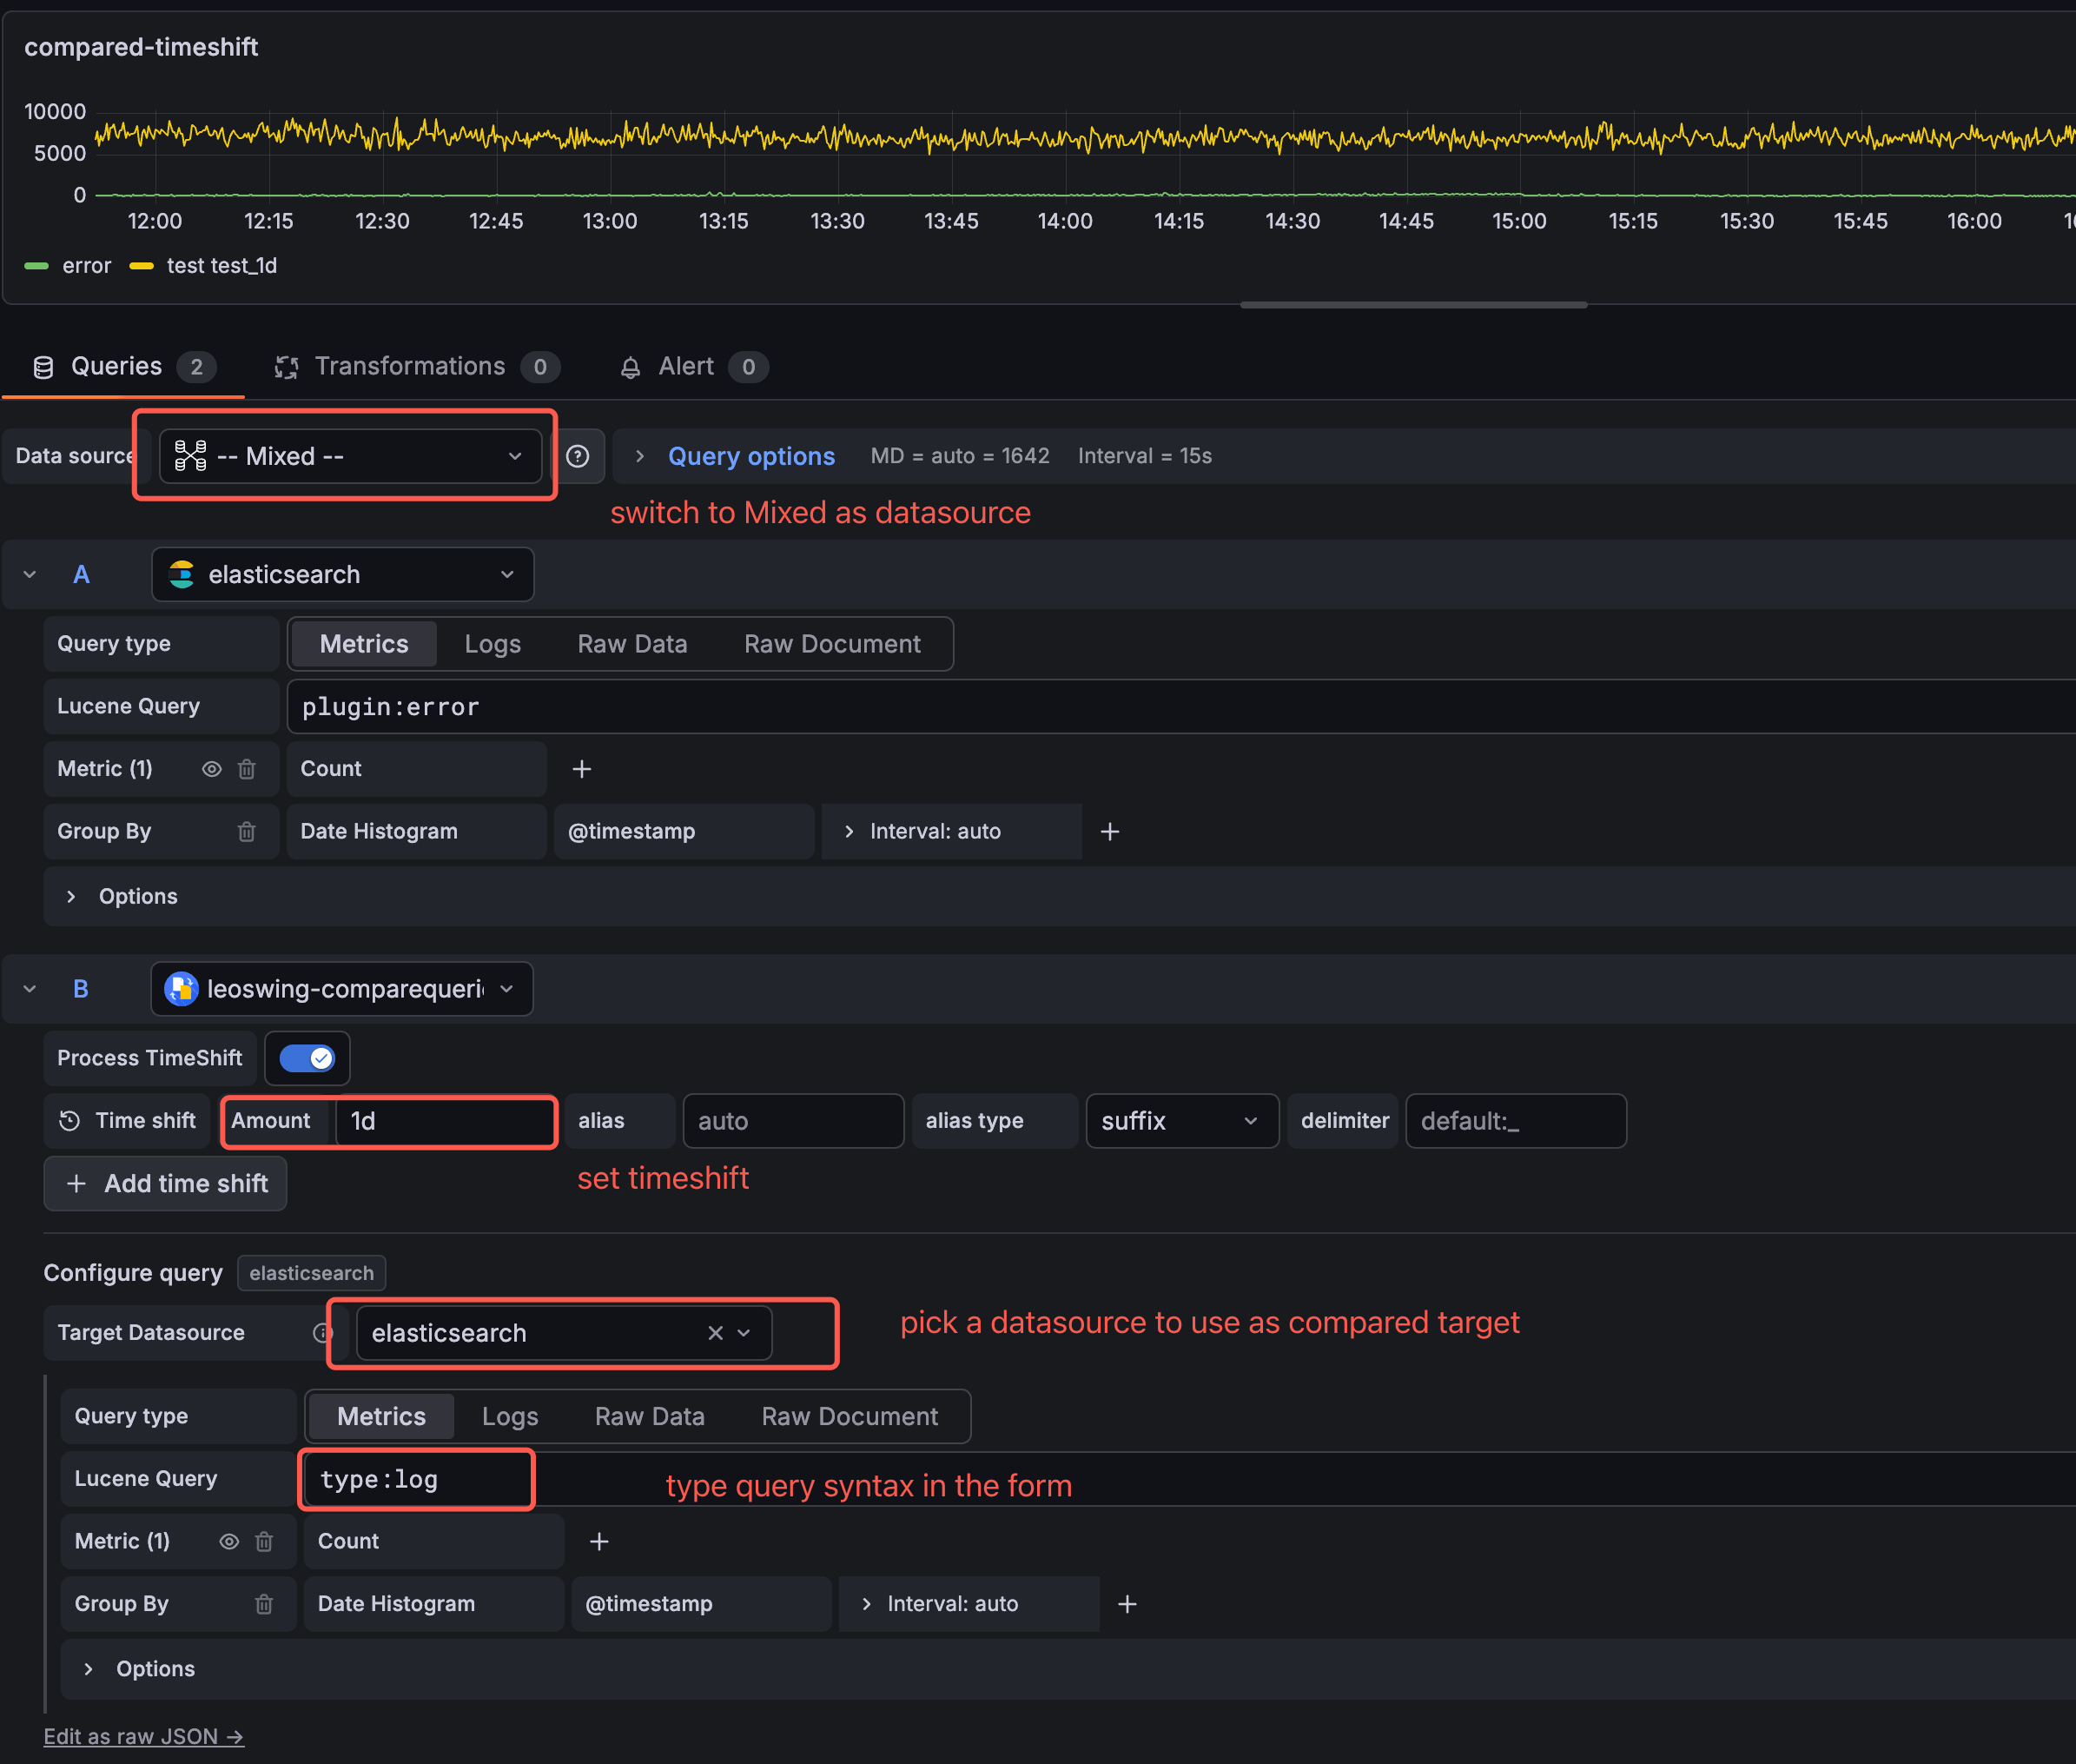Delete Group By in the Configure query section
The image size is (2076, 1764).
pos(264,1604)
